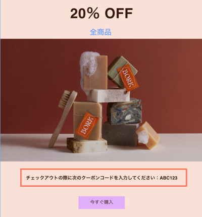Click the チェックアウト text in the coupon box
The height and width of the screenshot is (217, 202).
(42, 178)
